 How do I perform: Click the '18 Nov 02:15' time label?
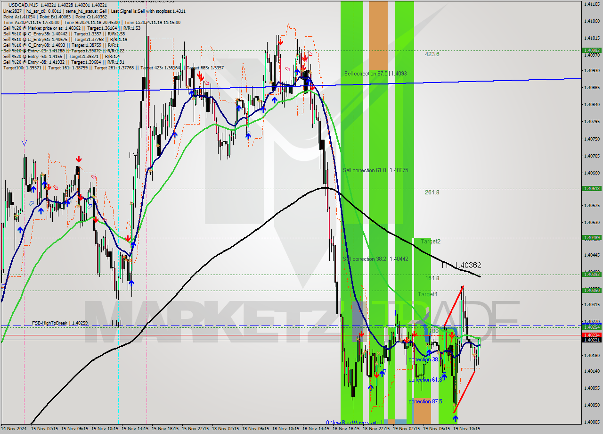point(225,429)
